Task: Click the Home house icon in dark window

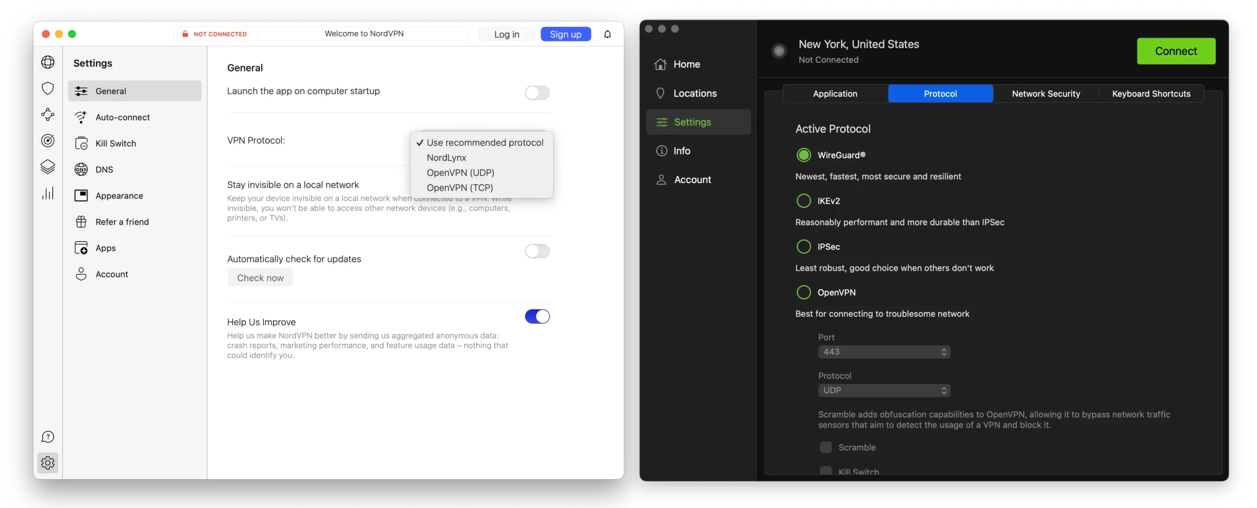Action: pos(660,64)
